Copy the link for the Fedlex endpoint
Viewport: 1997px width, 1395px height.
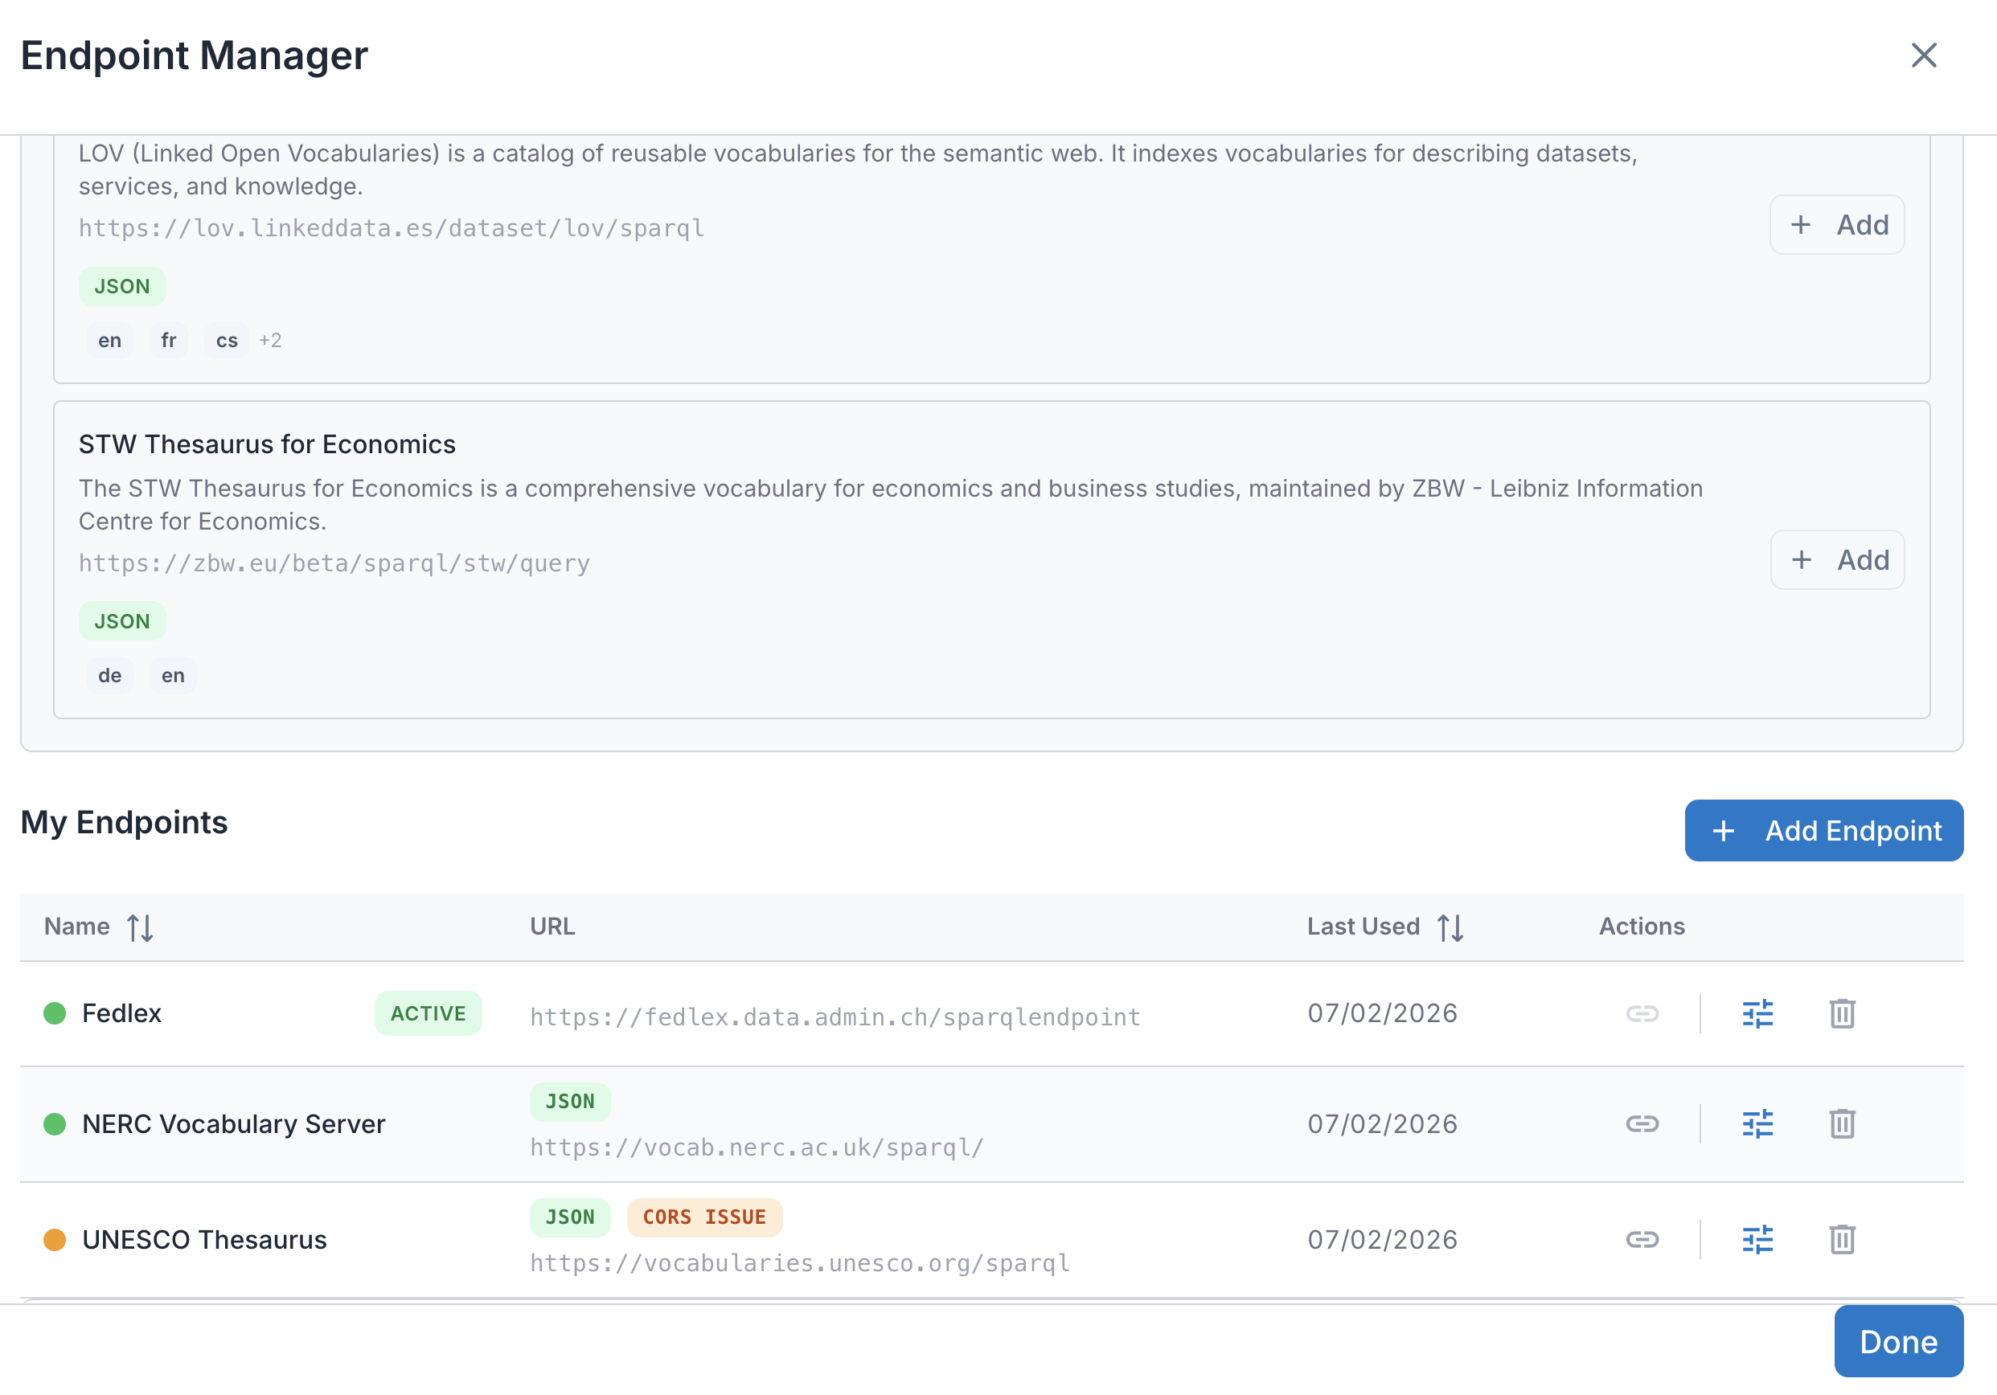(1643, 1012)
